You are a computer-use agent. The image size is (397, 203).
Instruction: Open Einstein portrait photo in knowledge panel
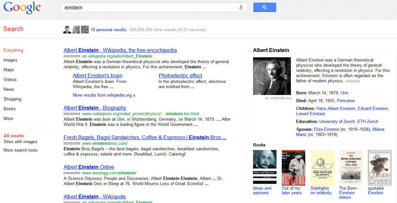point(272,76)
